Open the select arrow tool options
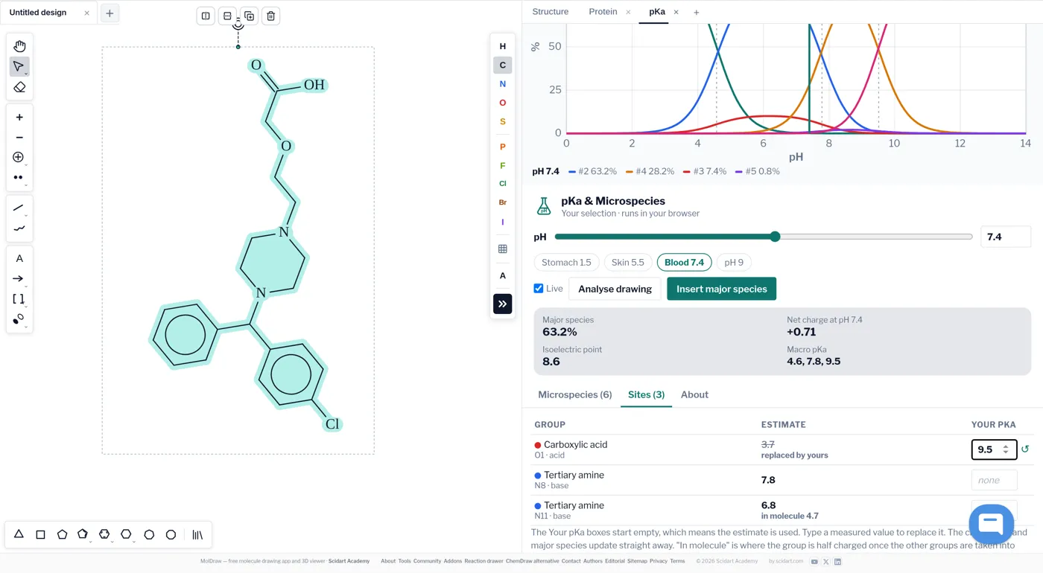The height and width of the screenshot is (573, 1043). (26, 74)
